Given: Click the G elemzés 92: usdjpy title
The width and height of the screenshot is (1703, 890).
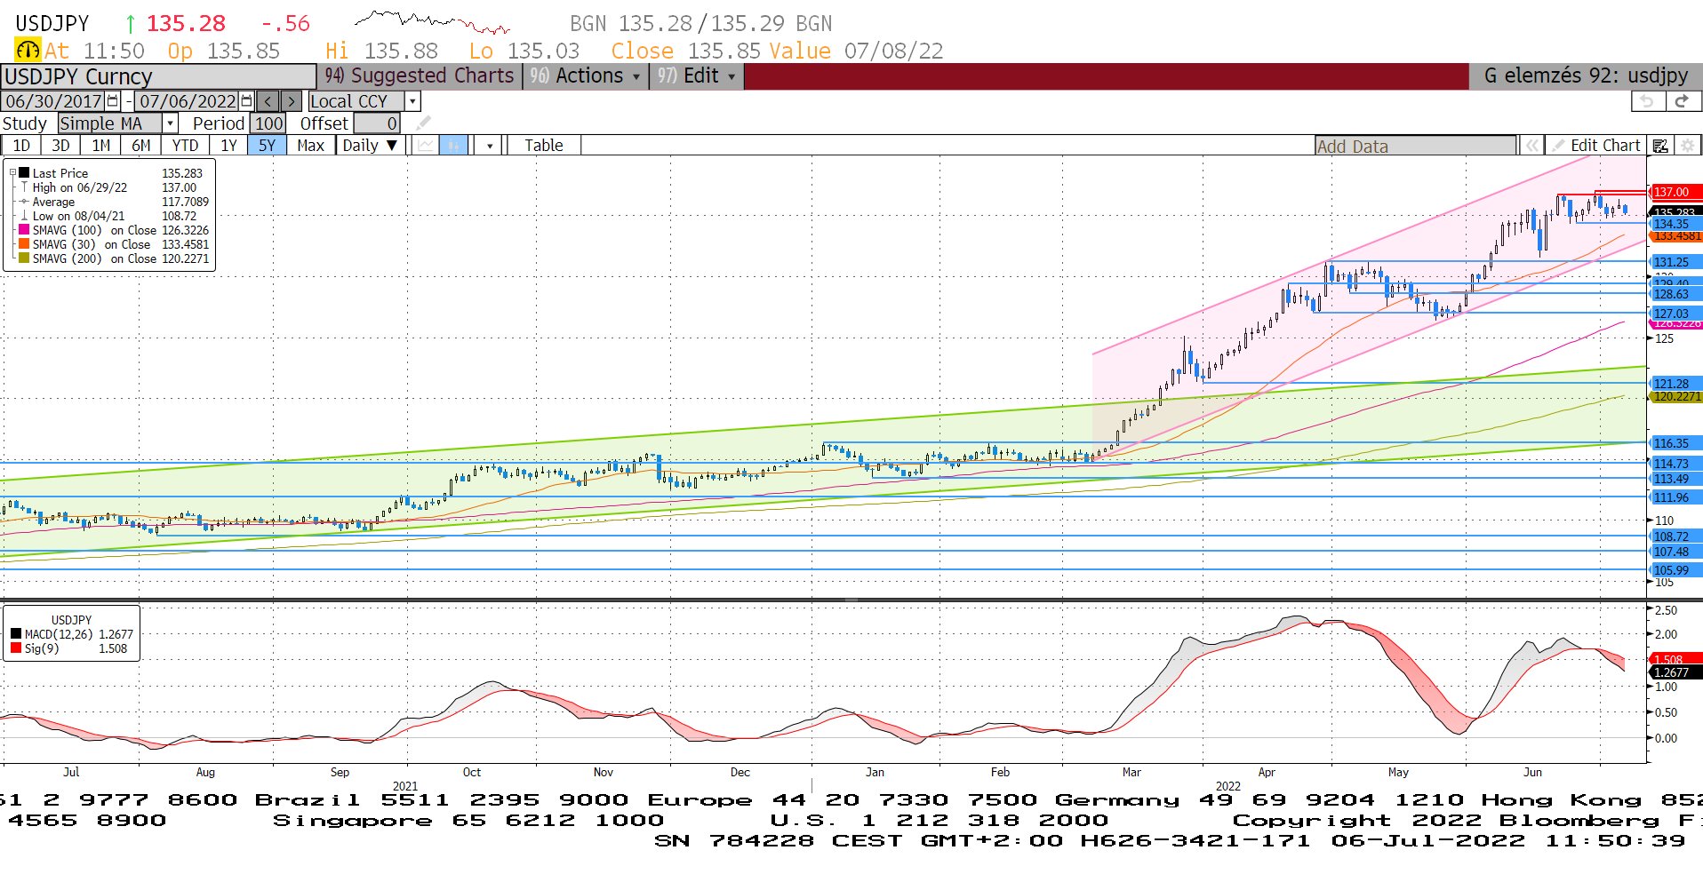Looking at the screenshot, I should coord(1585,76).
